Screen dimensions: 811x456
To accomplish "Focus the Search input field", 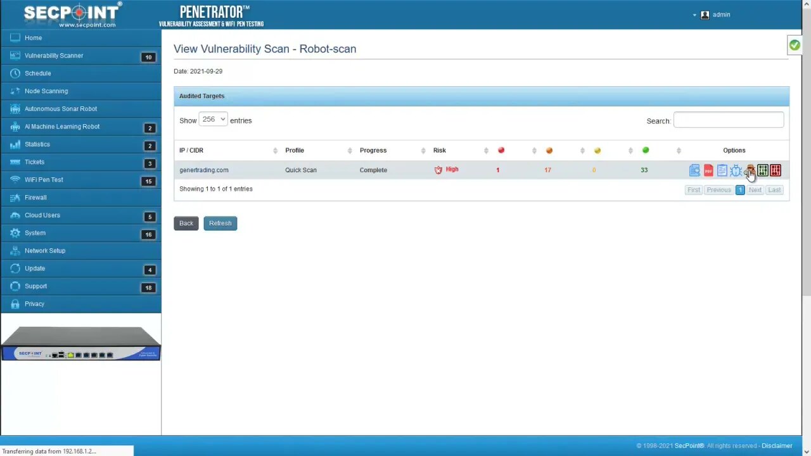I will coord(729,120).
